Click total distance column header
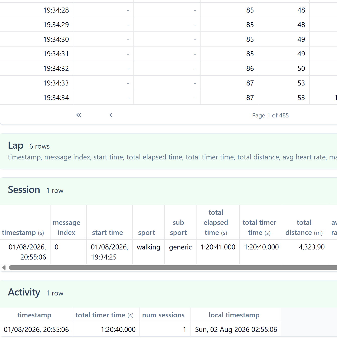Image resolution: width=337 pixels, height=343 pixels. pyautogui.click(x=304, y=228)
